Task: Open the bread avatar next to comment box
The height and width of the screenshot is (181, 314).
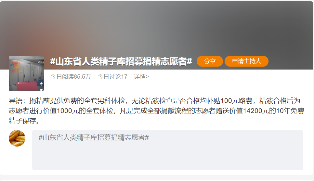Action: click(17, 138)
